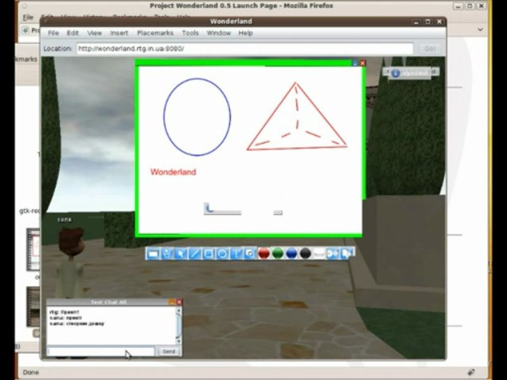This screenshot has height=380, width=507.
Task: Open the Wonderland View menu
Action: coord(95,33)
